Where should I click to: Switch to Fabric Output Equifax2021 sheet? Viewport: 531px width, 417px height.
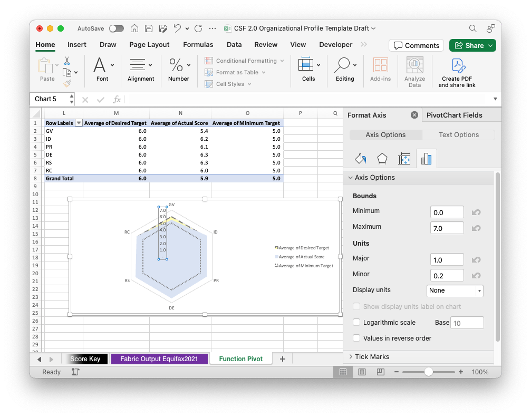(x=159, y=359)
